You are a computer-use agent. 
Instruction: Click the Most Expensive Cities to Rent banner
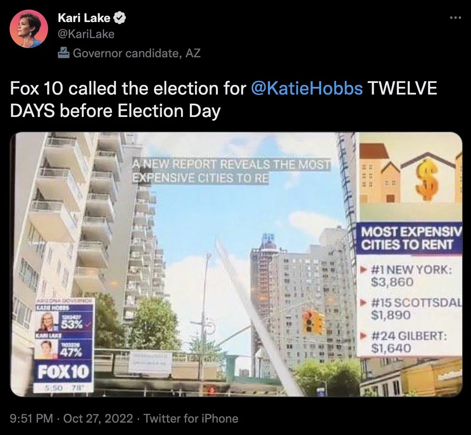point(409,238)
